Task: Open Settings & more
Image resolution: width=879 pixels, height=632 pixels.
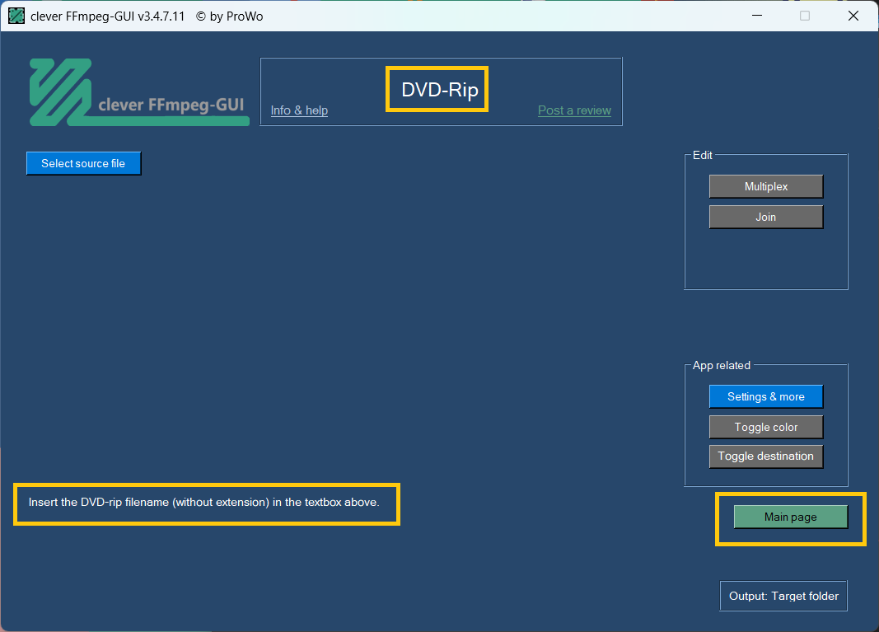Action: [766, 396]
